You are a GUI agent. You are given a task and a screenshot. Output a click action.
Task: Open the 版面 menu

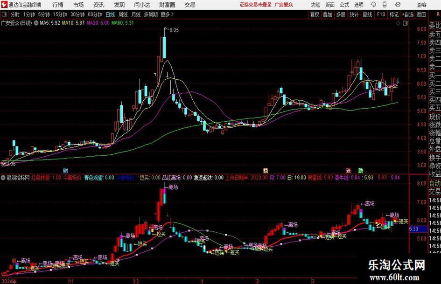tap(329, 5)
